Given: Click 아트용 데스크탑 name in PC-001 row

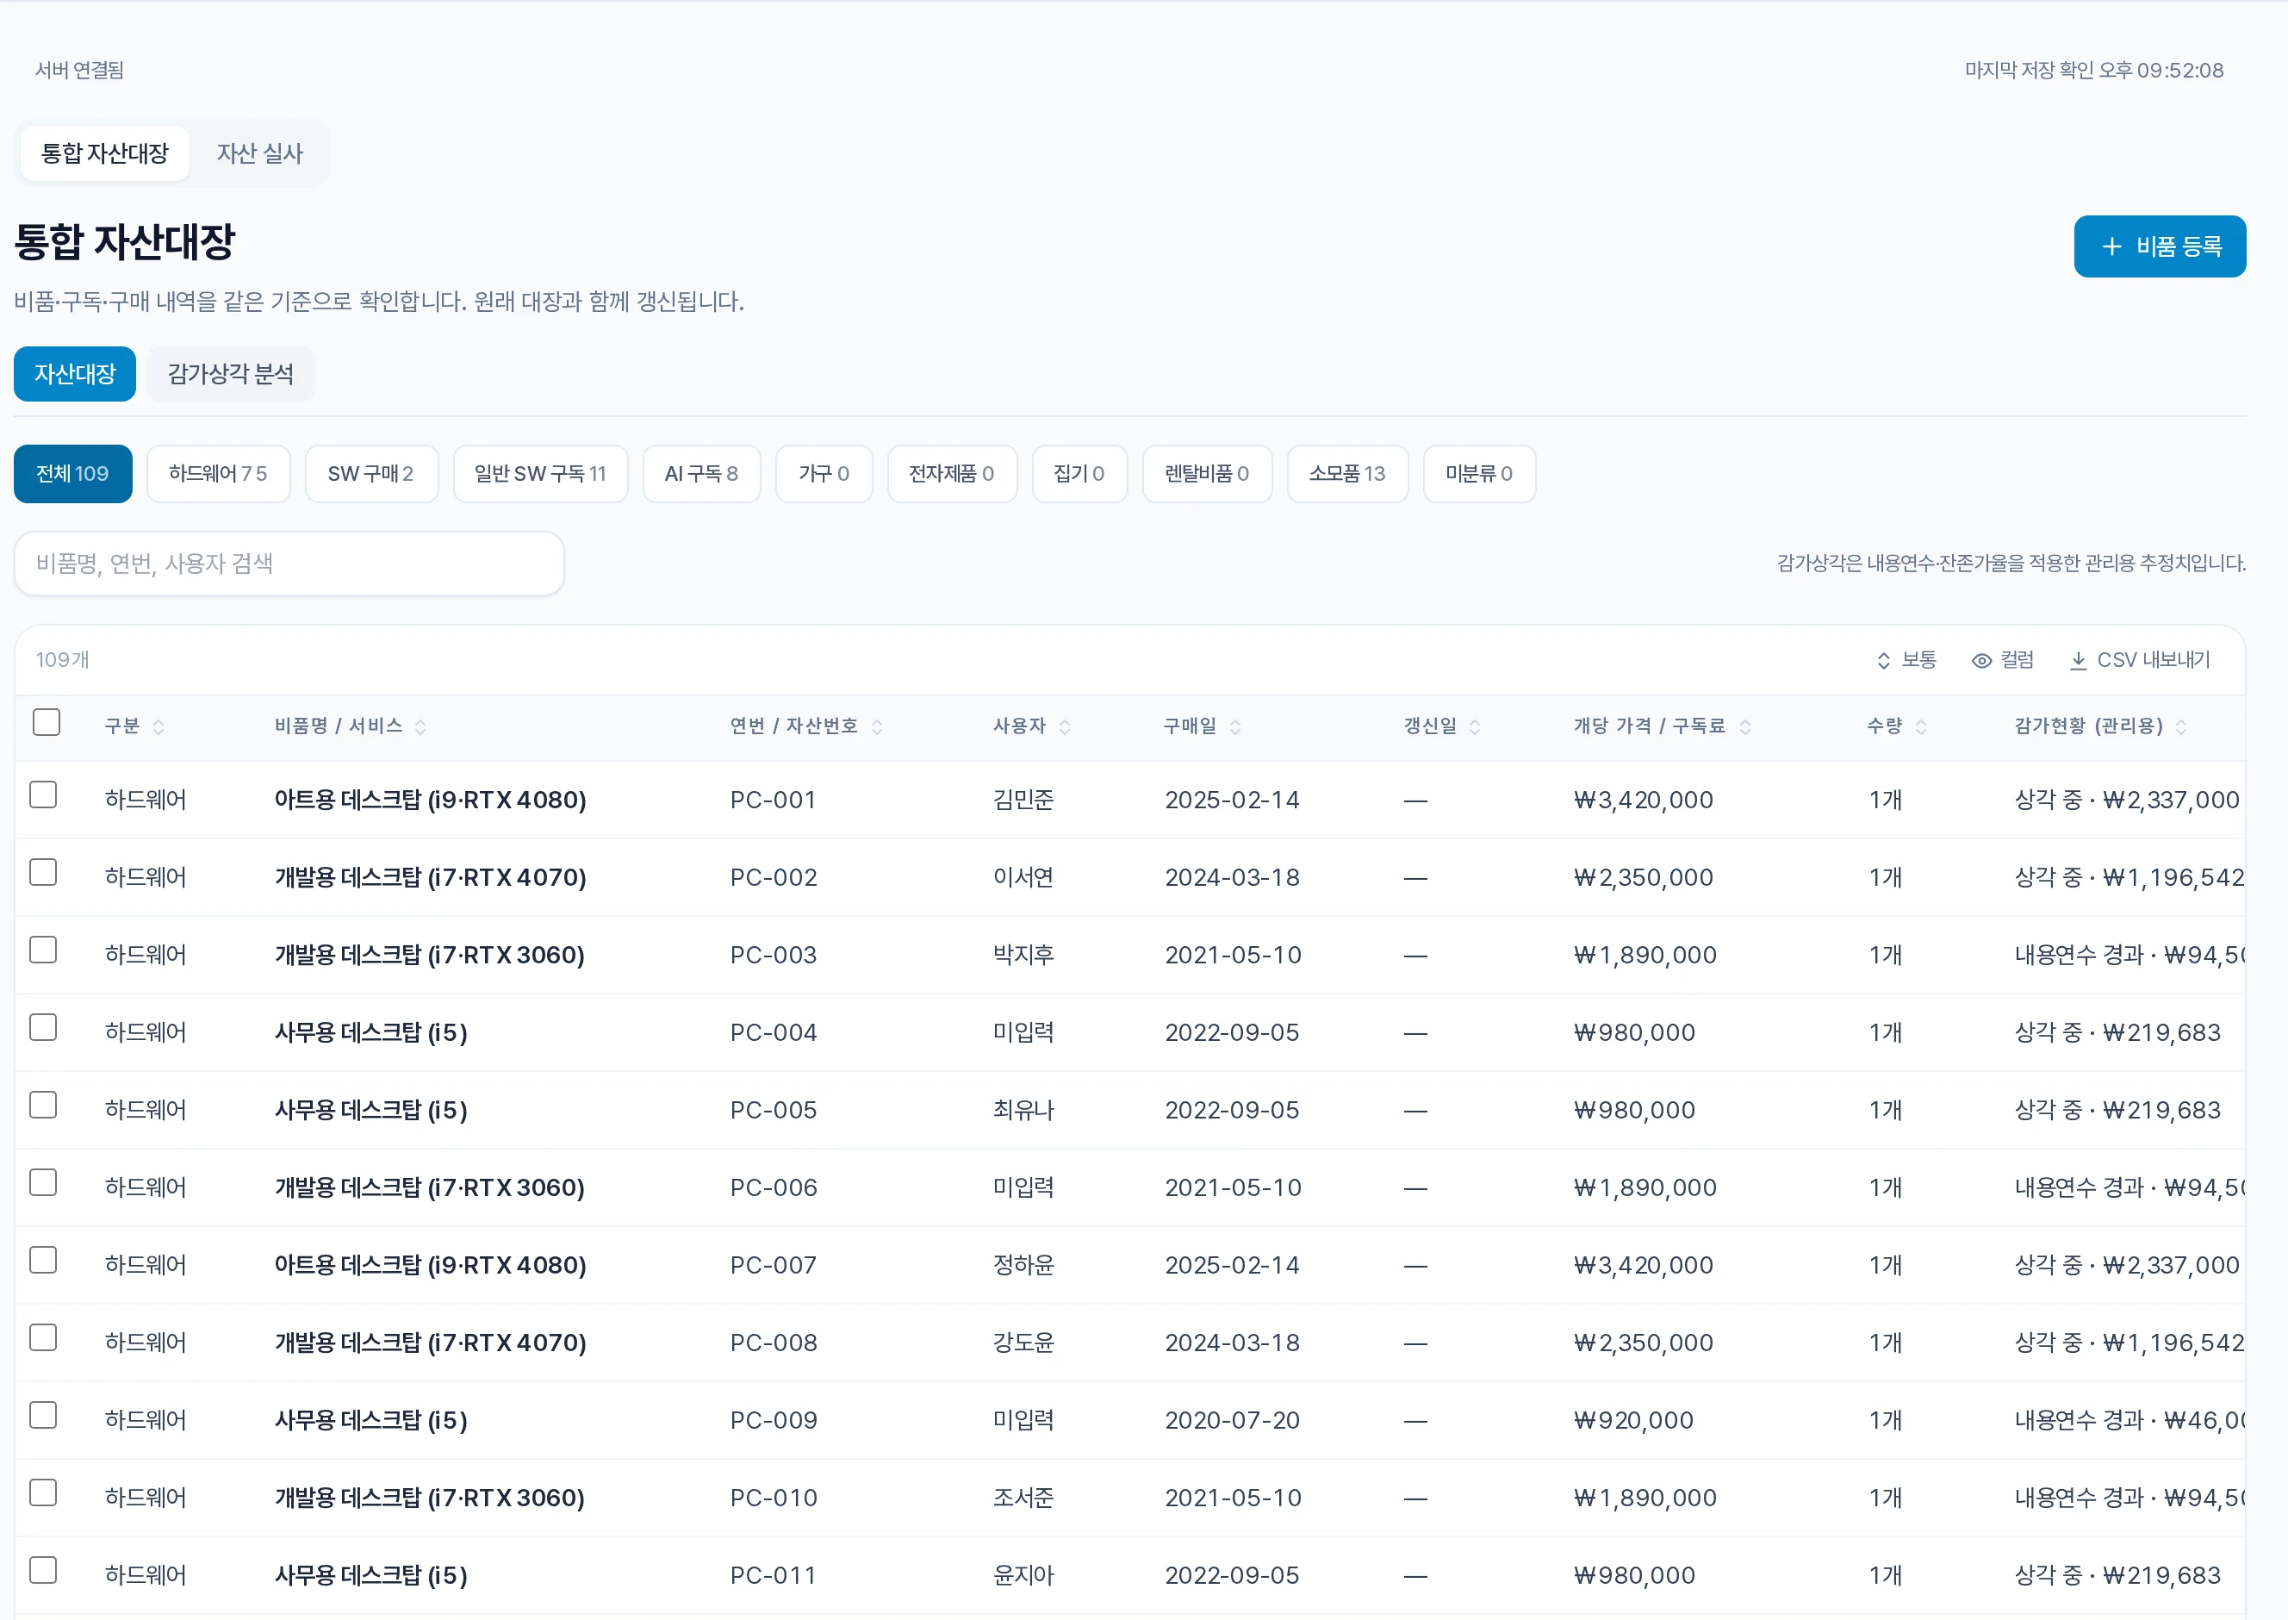Looking at the screenshot, I should tap(431, 800).
